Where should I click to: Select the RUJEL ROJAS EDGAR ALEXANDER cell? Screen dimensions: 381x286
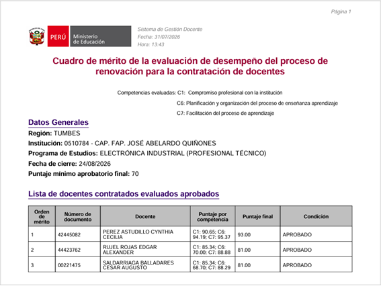[145, 249]
